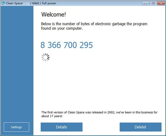Click the empty title bar area left of minimize
This screenshot has height=136, width=166.
[98, 3]
